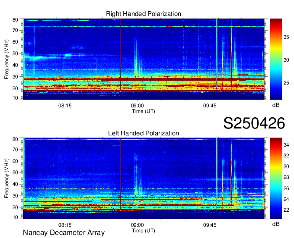Click 10 frequency tick on Left Handed plot

15,217
